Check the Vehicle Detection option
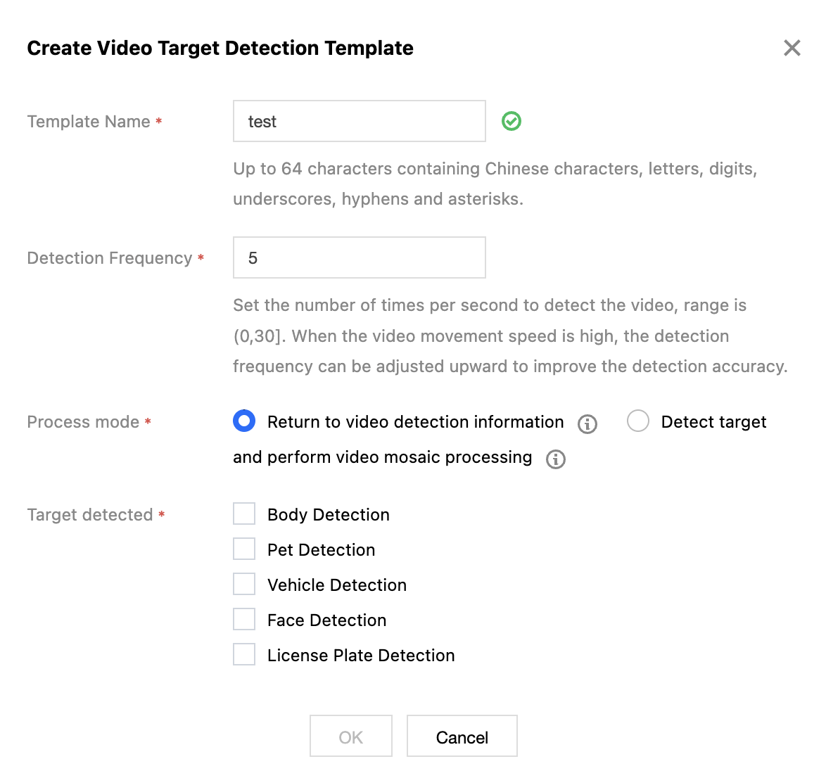 tap(244, 585)
